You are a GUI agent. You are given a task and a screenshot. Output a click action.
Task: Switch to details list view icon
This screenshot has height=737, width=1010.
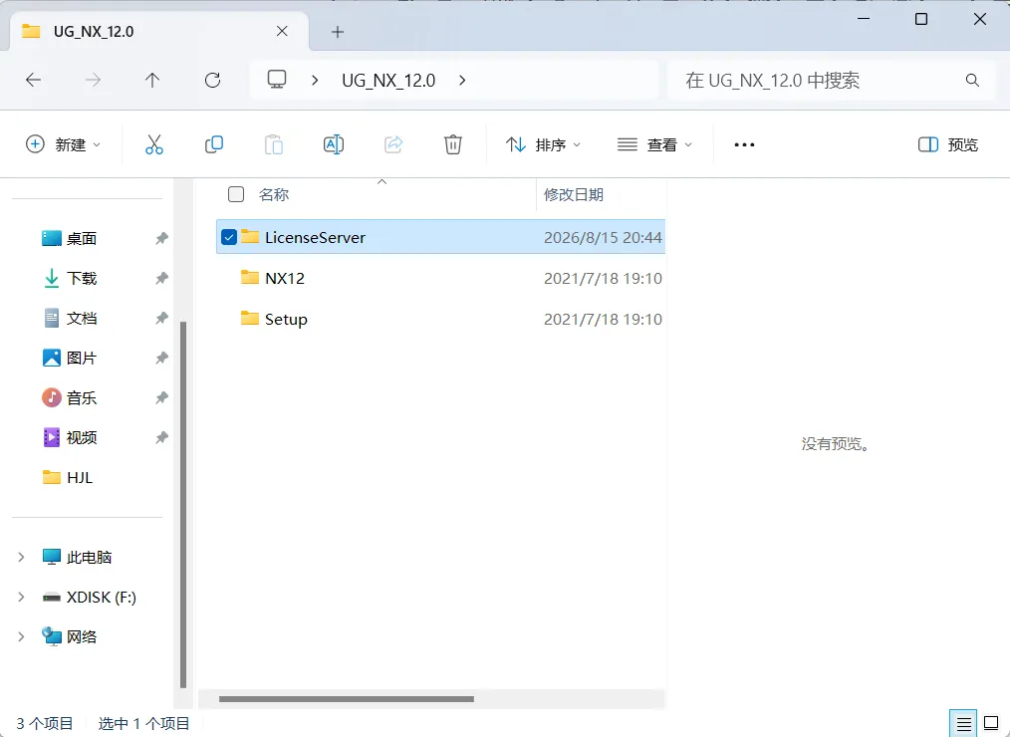pos(963,724)
